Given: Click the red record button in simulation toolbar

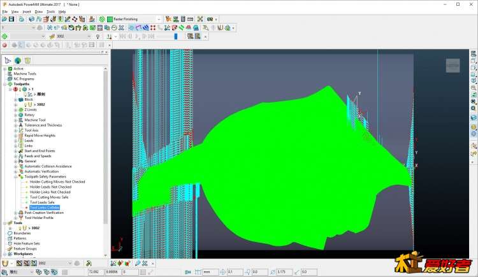Looking at the screenshot, I should click(x=4, y=45).
